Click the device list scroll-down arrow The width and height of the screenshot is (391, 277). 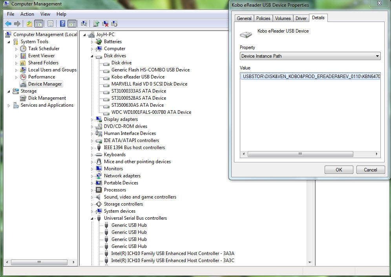tap(310, 262)
